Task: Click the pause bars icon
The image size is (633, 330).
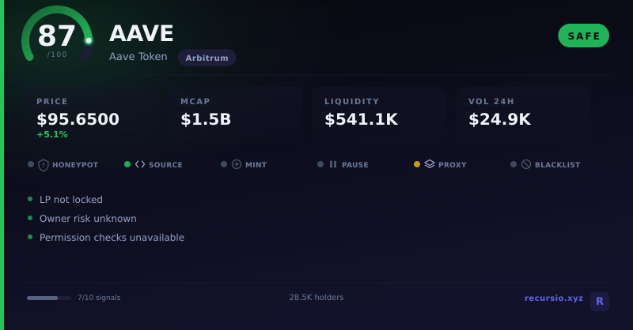Action: [333, 164]
